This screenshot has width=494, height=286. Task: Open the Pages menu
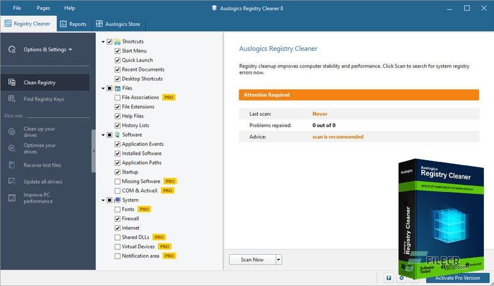[x=43, y=8]
